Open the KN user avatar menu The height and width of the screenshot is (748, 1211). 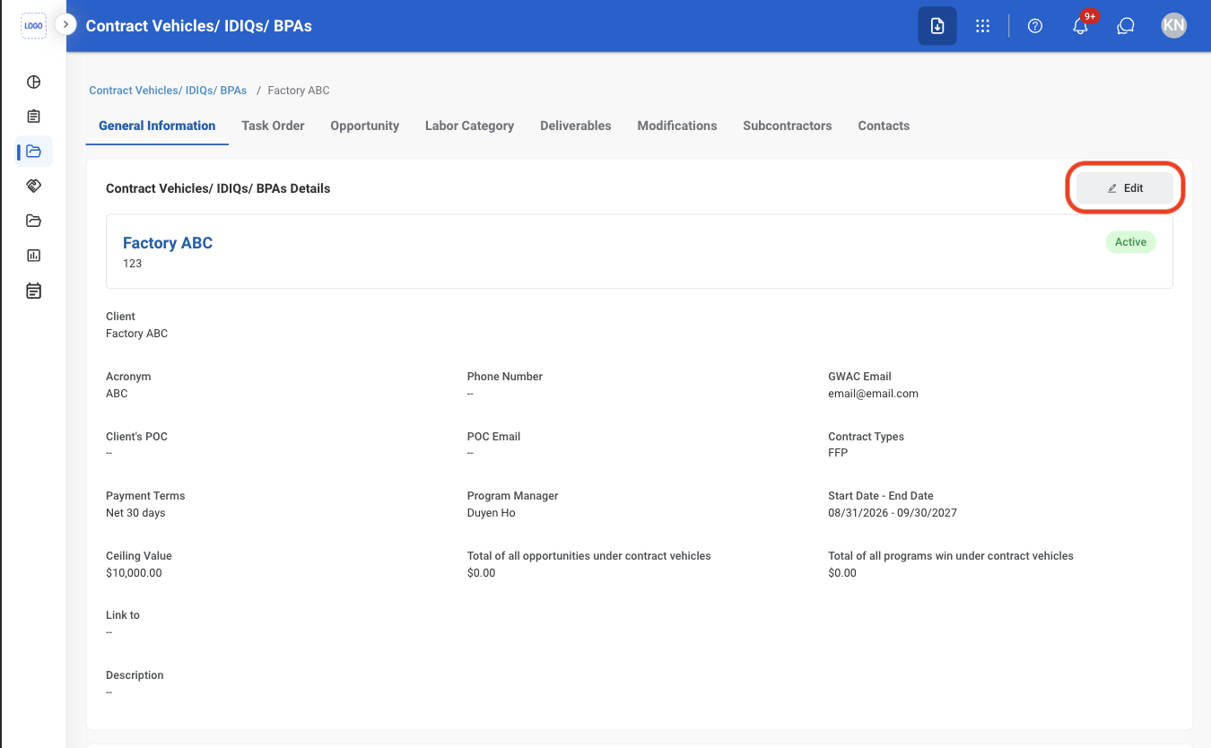point(1173,26)
